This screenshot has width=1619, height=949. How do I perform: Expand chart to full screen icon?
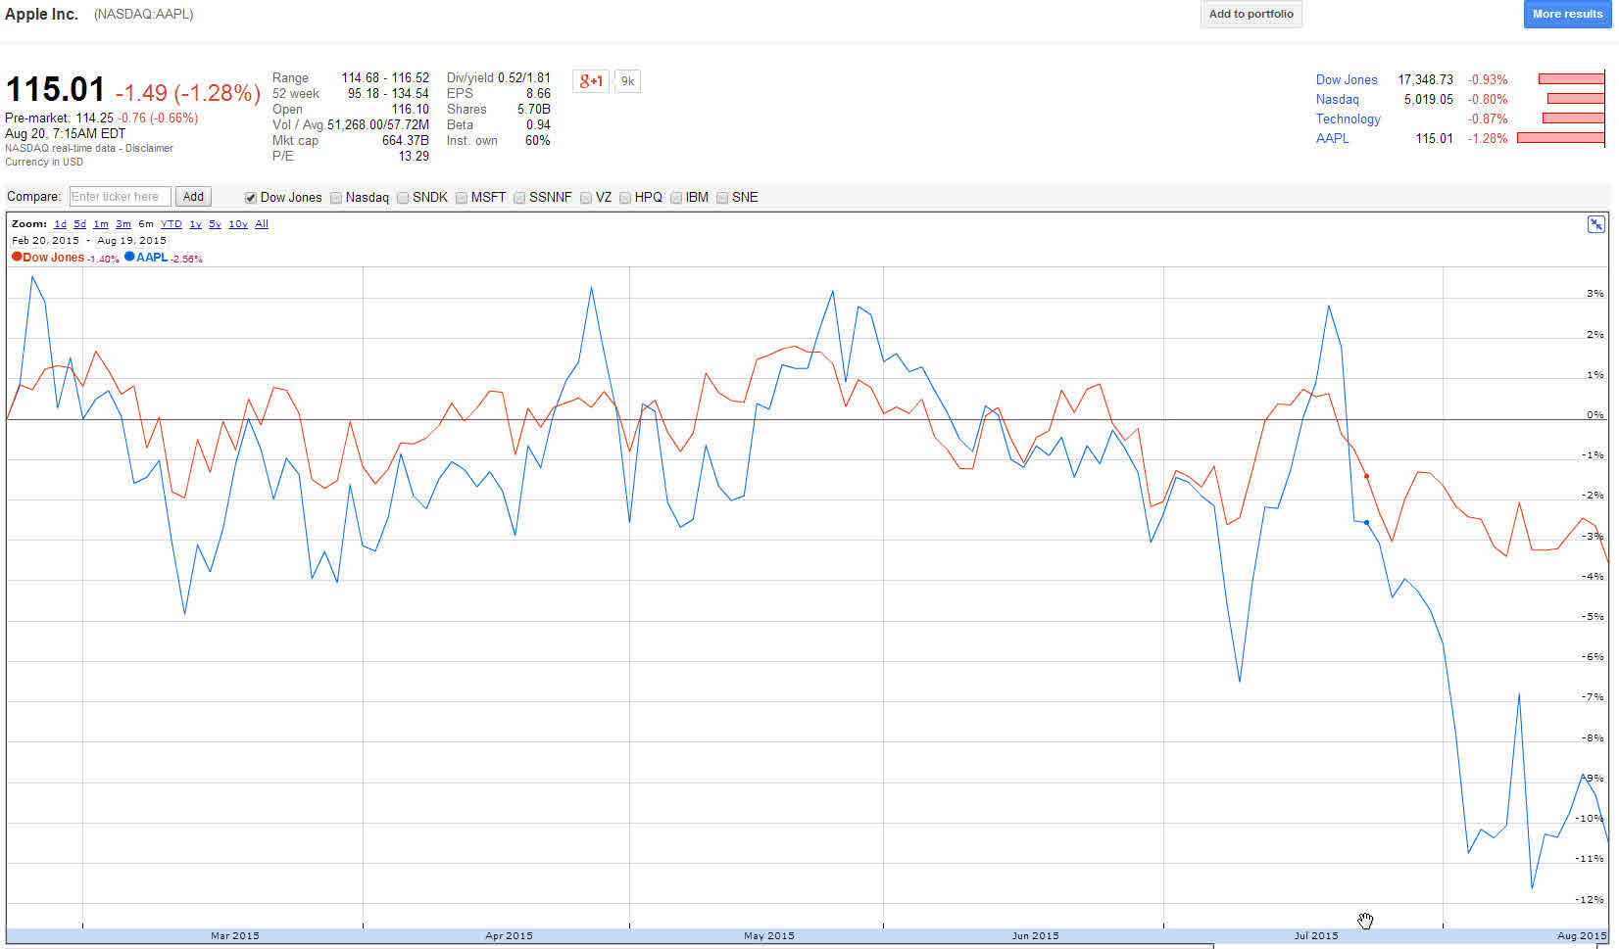tap(1596, 224)
